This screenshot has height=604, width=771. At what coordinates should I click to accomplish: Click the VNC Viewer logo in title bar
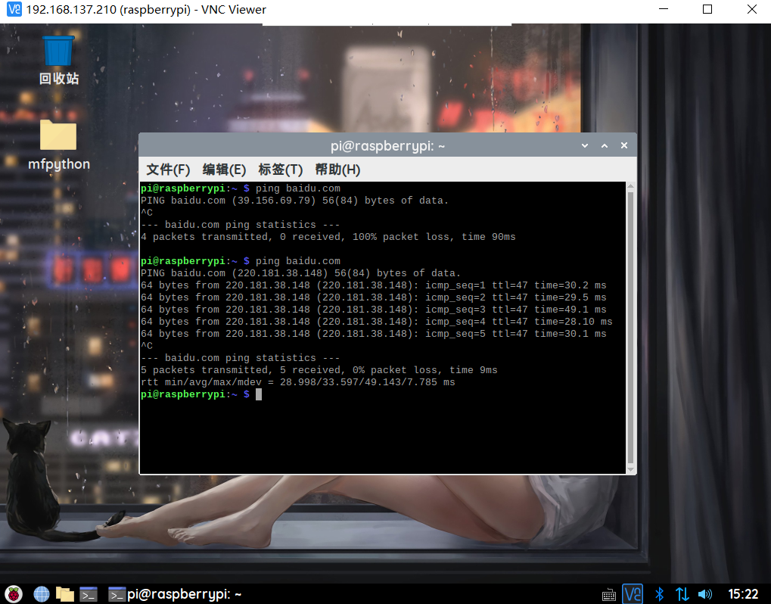point(14,9)
